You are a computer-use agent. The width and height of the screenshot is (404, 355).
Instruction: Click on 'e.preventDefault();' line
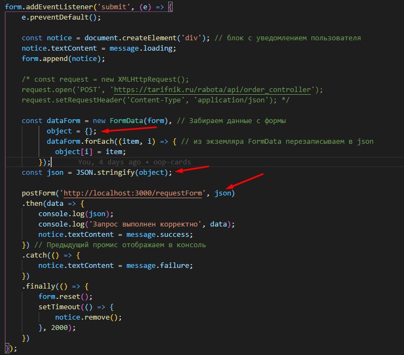tap(61, 17)
